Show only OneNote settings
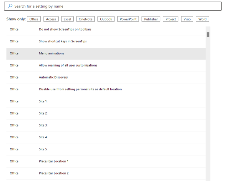Image resolution: width=226 pixels, height=181 pixels. (85, 19)
